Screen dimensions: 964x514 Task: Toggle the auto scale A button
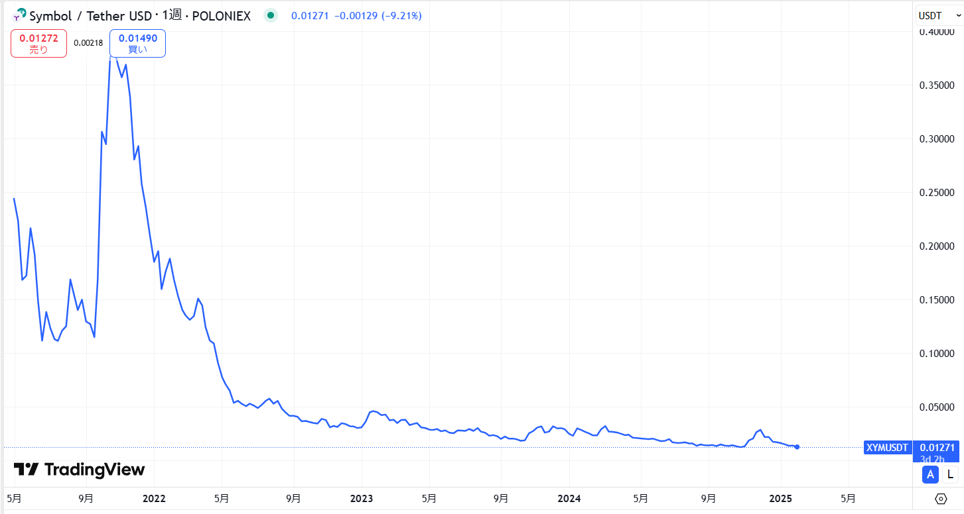[930, 474]
